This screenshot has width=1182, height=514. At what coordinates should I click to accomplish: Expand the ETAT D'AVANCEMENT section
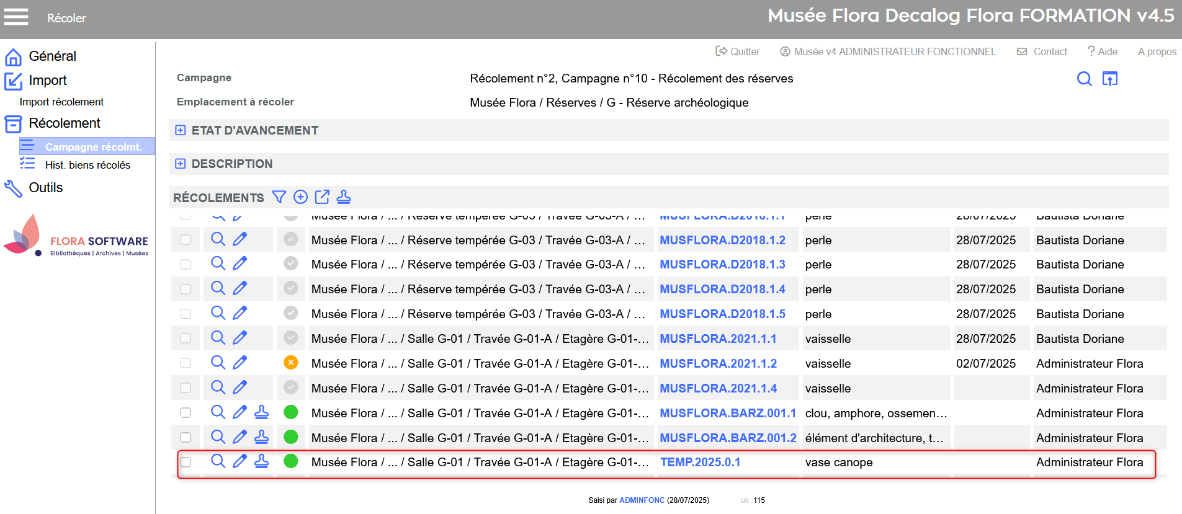coord(181,130)
